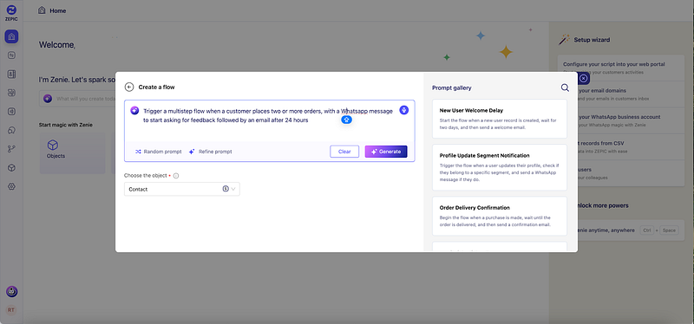Click the Prompt gallery heading

(x=451, y=87)
